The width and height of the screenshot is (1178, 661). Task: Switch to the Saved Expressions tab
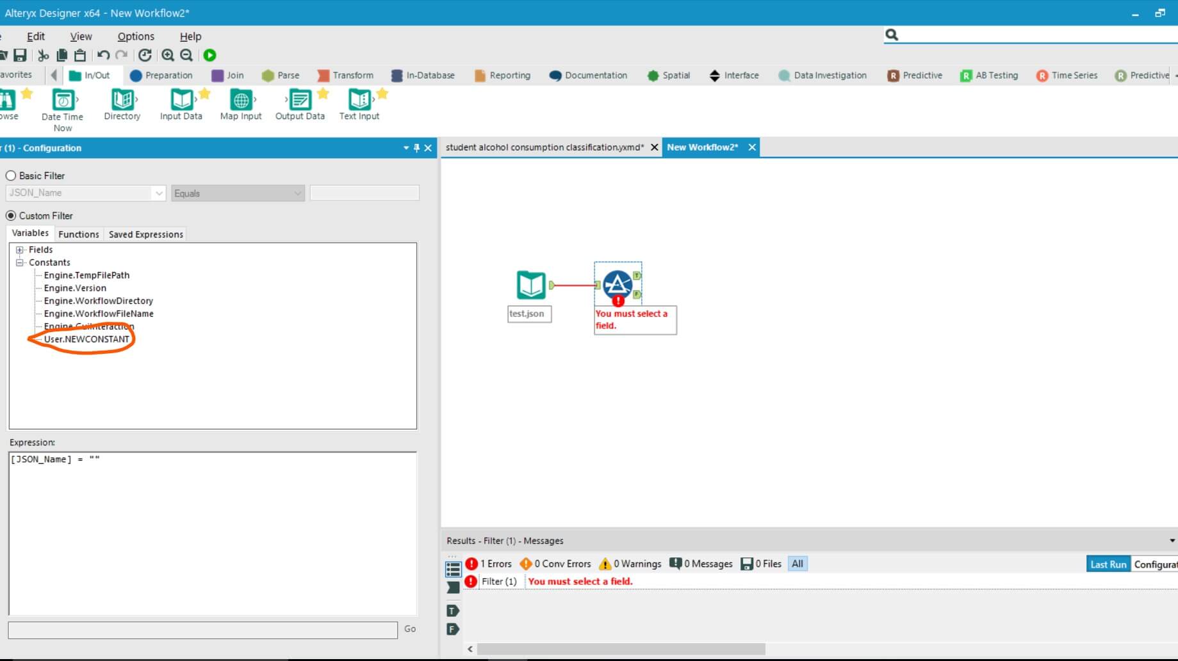(146, 234)
